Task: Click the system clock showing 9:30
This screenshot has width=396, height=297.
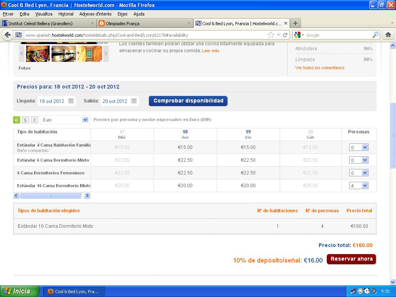Action: click(385, 292)
